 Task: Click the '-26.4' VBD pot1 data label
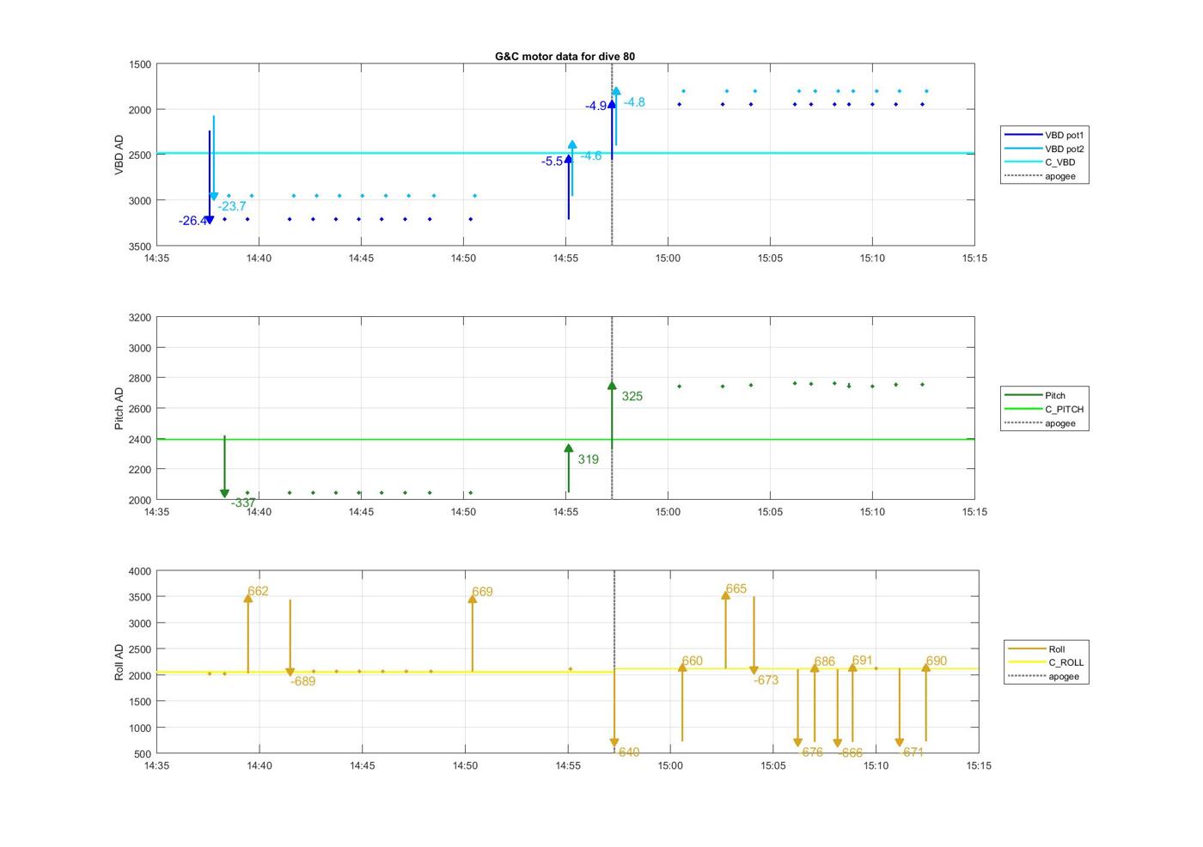click(x=192, y=221)
